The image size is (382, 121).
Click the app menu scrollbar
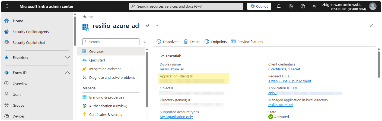coord(147,79)
